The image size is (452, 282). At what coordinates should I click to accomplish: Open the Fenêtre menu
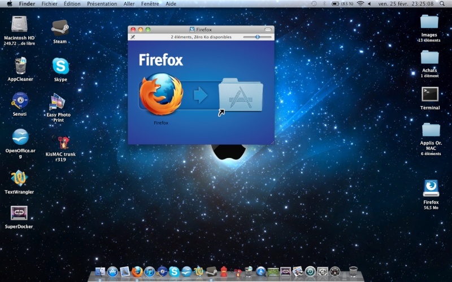pyautogui.click(x=150, y=4)
